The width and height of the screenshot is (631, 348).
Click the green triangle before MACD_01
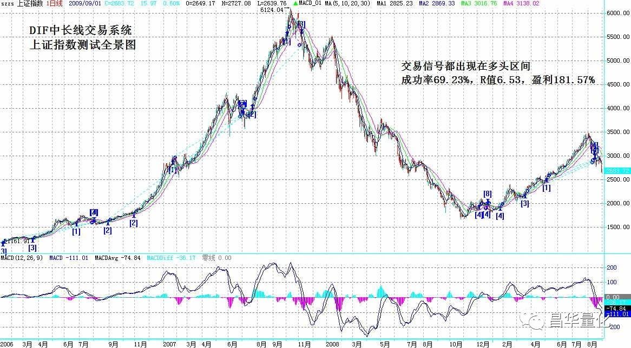pyautogui.click(x=295, y=3)
